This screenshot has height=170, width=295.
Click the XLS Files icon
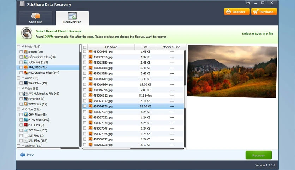pyautogui.click(x=26, y=135)
